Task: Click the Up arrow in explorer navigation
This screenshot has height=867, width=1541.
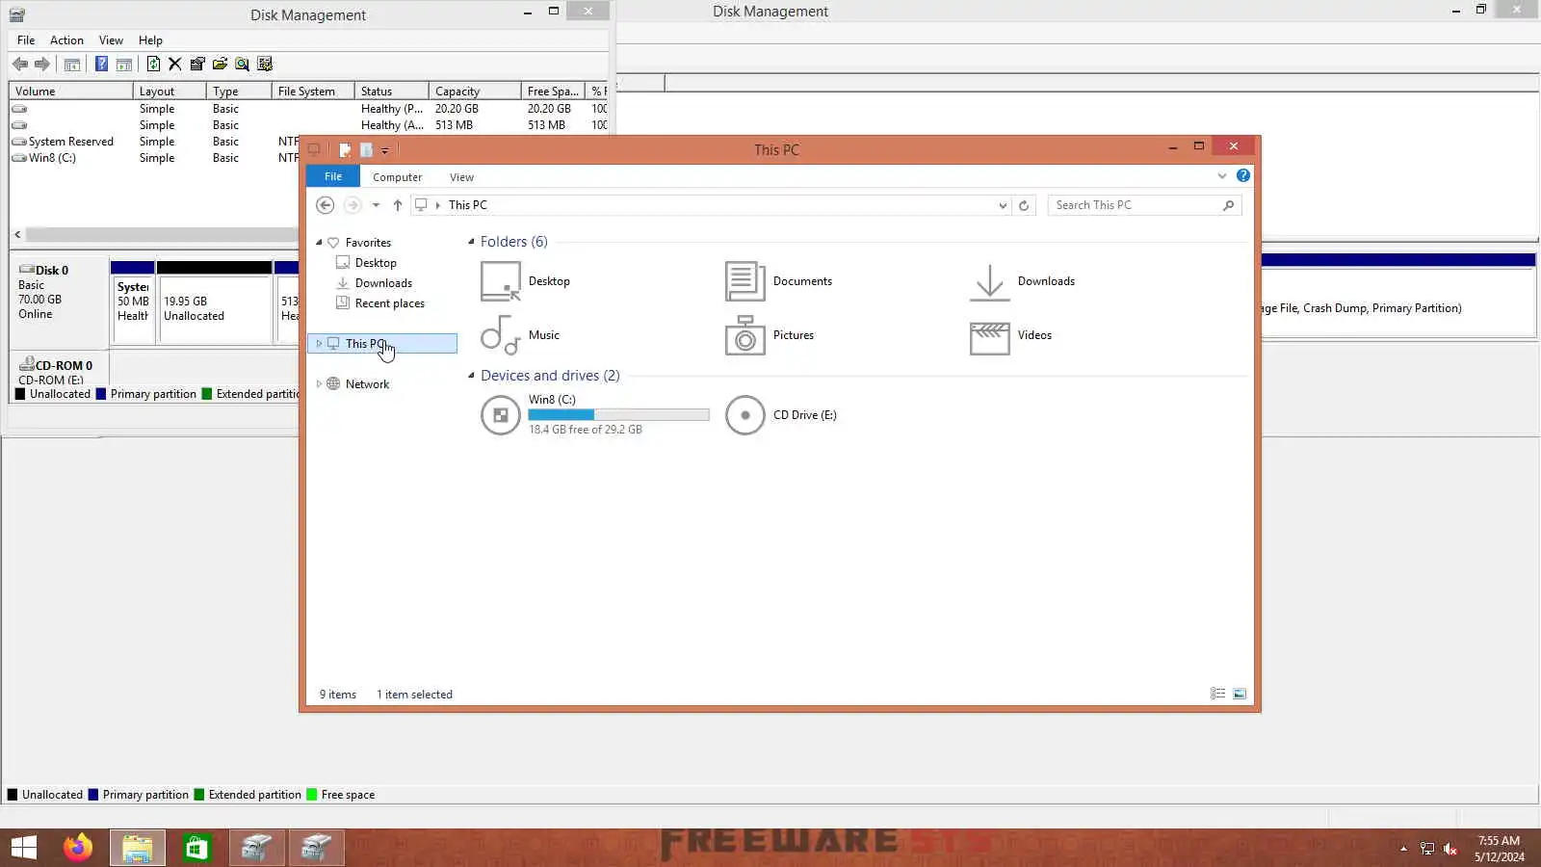Action: 398,205
